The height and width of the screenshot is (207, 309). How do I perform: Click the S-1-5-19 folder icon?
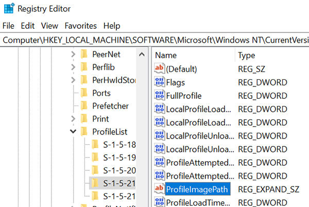(x=95, y=157)
